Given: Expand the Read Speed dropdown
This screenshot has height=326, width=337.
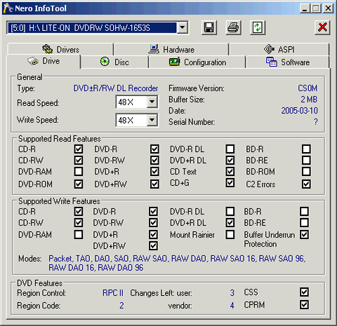Looking at the screenshot, I should point(152,102).
